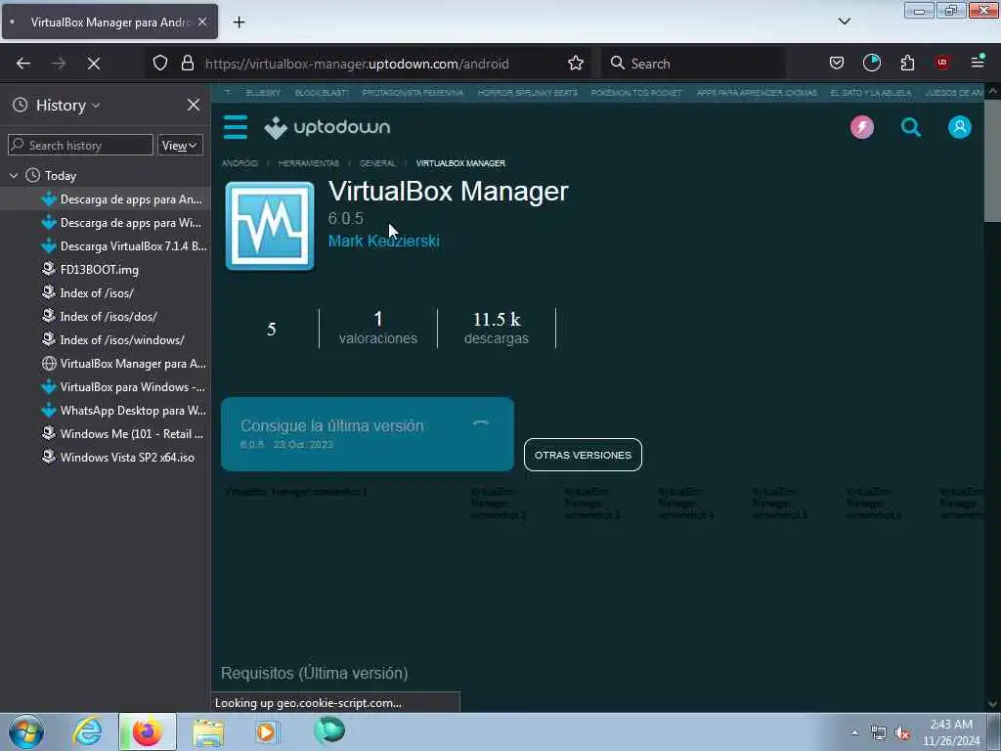Click the valoraciones rating count
The image size is (1001, 751).
[x=378, y=329]
